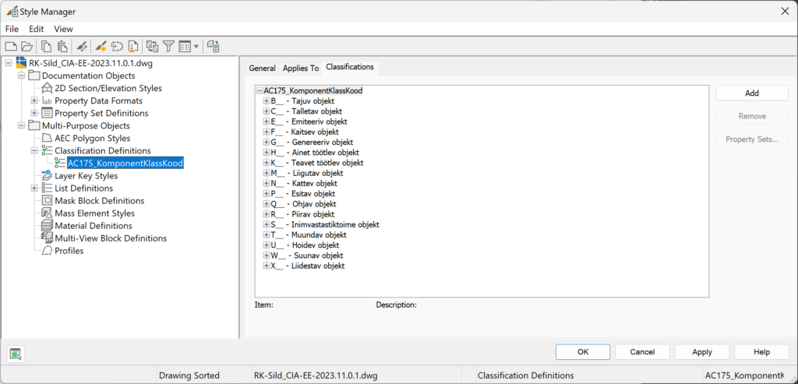Image resolution: width=798 pixels, height=384 pixels.
Task: Click the Profiles icon in tree
Action: click(47, 251)
